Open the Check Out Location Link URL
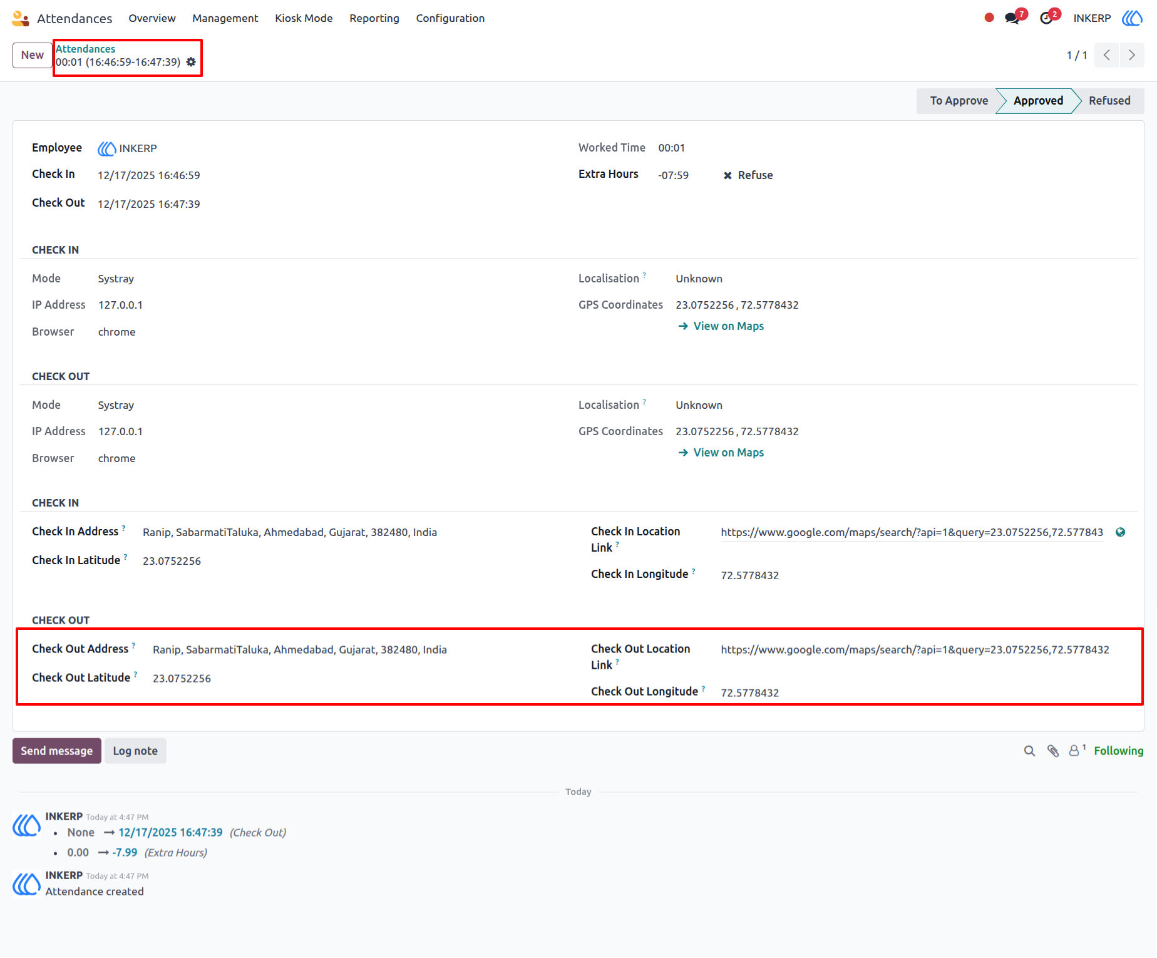The height and width of the screenshot is (958, 1157). 915,650
